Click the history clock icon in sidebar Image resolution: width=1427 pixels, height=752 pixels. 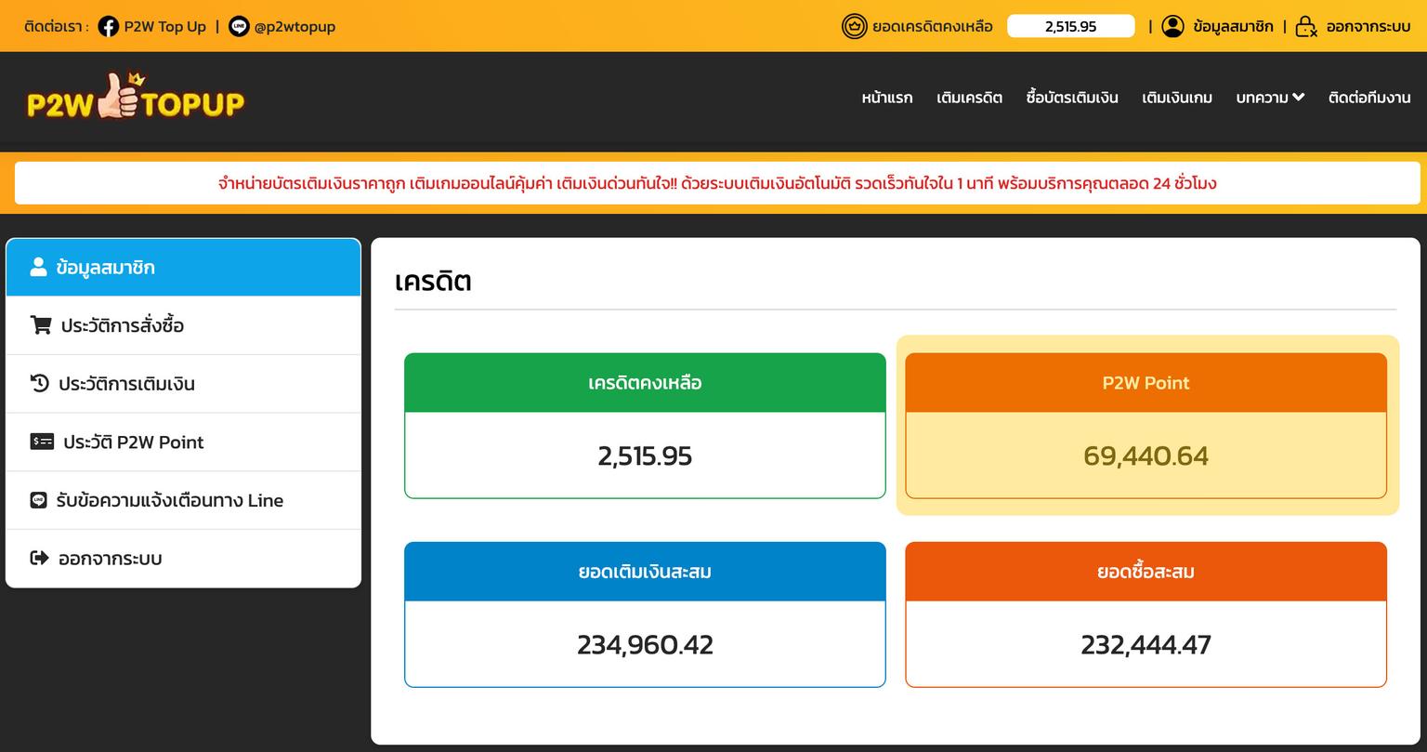[x=39, y=383]
